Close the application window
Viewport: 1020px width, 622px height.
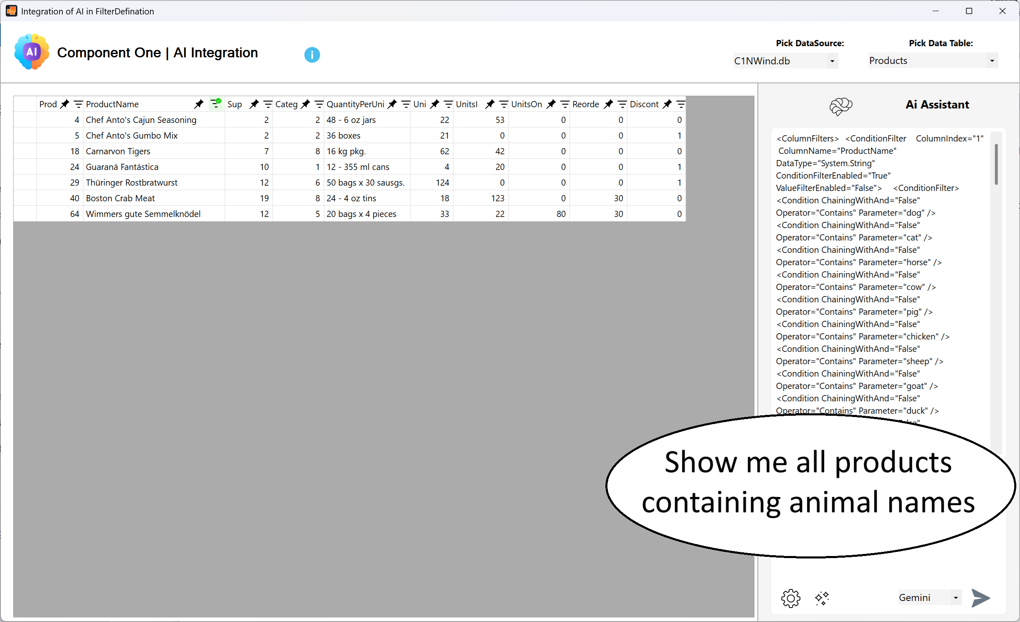(x=1002, y=11)
